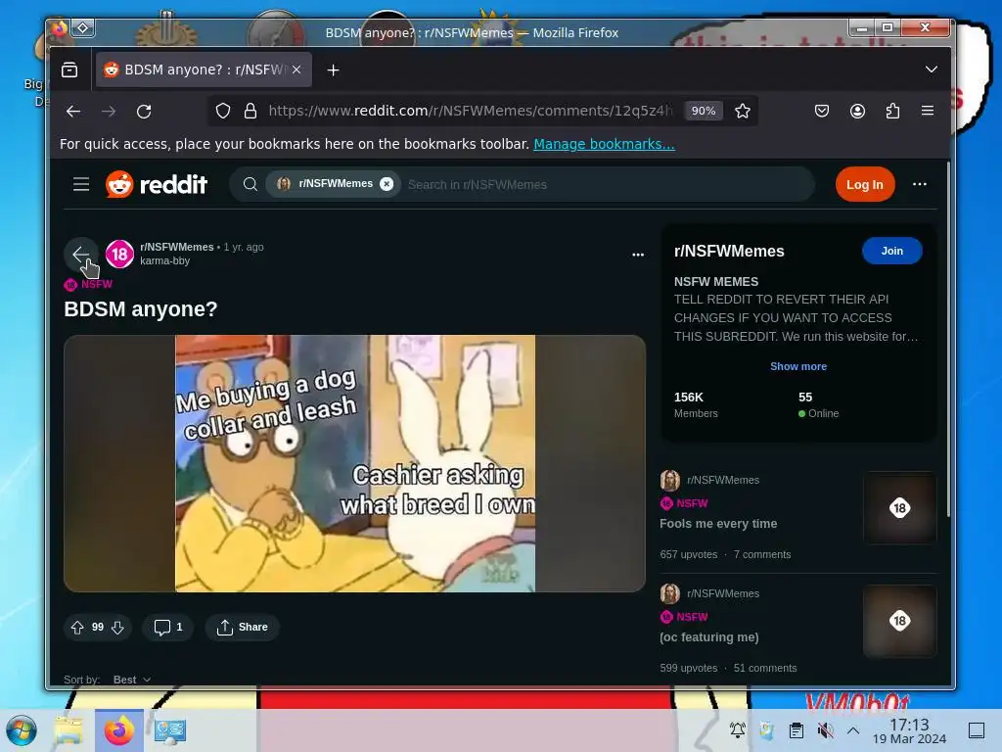Viewport: 1002px width, 752px height.
Task: Click show desktop button in taskbar
Action: coord(977,730)
